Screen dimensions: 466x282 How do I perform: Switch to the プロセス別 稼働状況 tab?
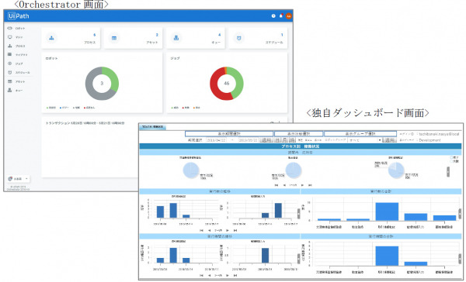152,126
